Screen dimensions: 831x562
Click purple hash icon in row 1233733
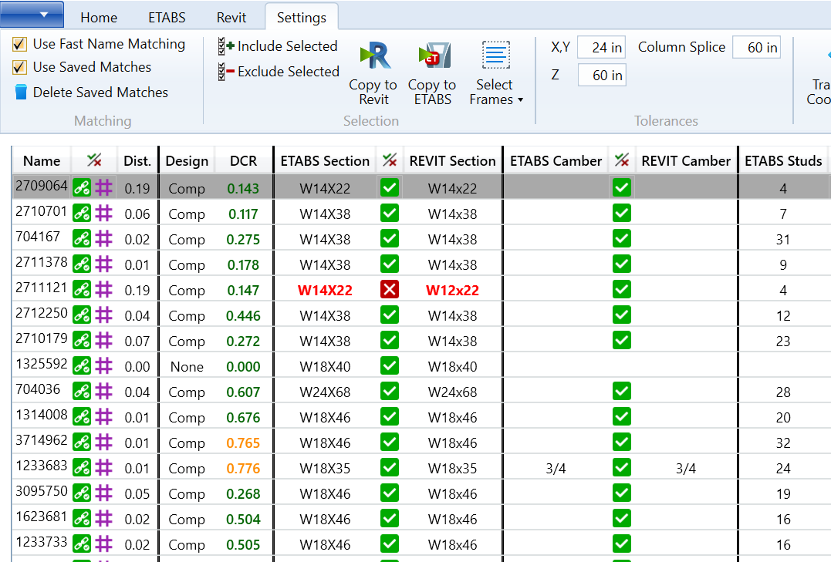point(104,543)
